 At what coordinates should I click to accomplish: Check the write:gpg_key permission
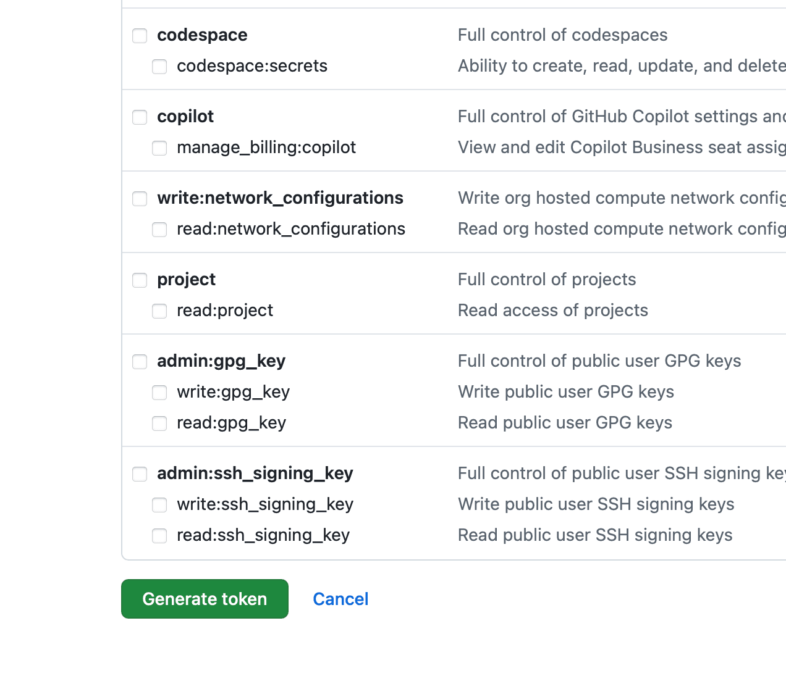[x=159, y=393]
